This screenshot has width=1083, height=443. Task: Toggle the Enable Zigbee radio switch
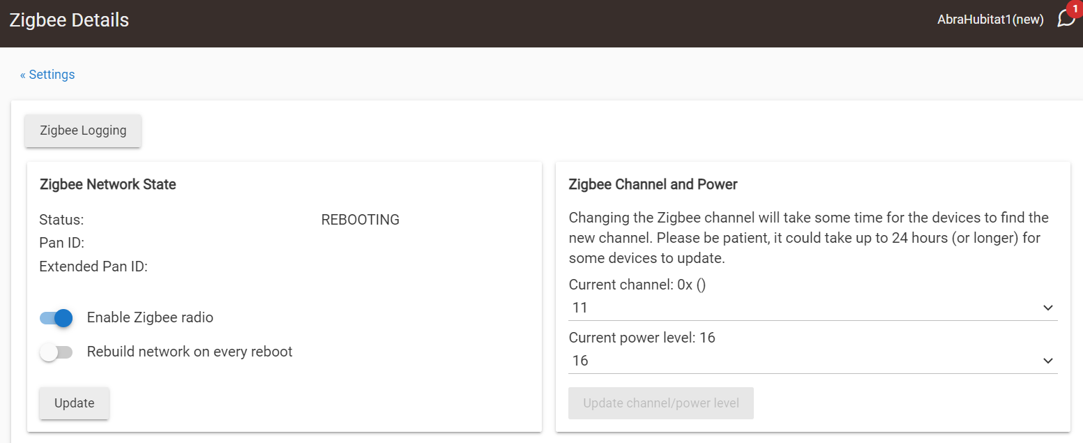click(56, 318)
